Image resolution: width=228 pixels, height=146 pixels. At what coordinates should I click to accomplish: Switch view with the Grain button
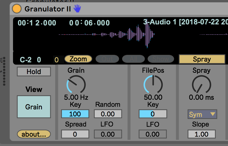[x=34, y=107]
